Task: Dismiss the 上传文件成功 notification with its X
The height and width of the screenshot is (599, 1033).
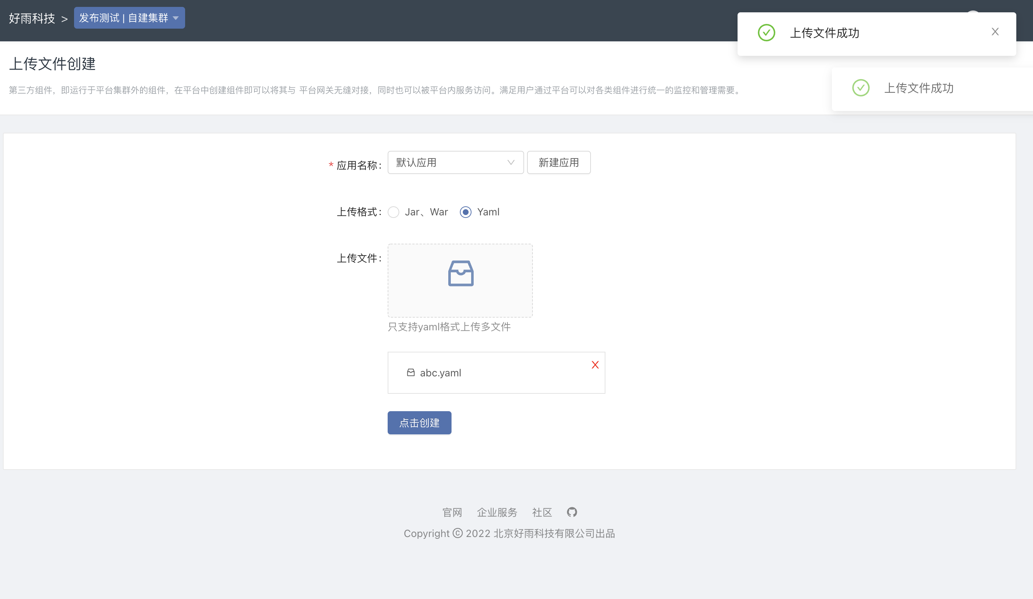Action: pos(995,32)
